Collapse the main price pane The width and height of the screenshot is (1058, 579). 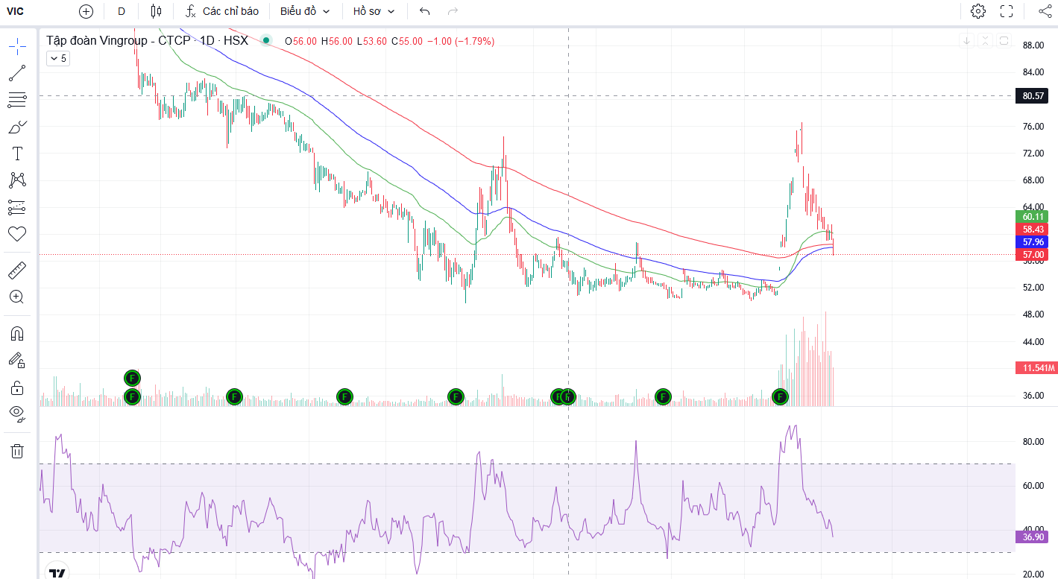point(985,40)
